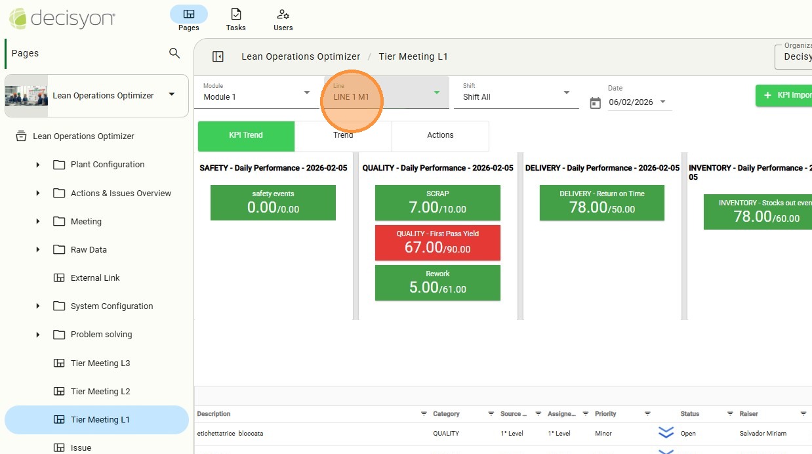Viewport: 812px width, 454px height.
Task: Open the Pages section in top navigation
Action: (x=188, y=18)
